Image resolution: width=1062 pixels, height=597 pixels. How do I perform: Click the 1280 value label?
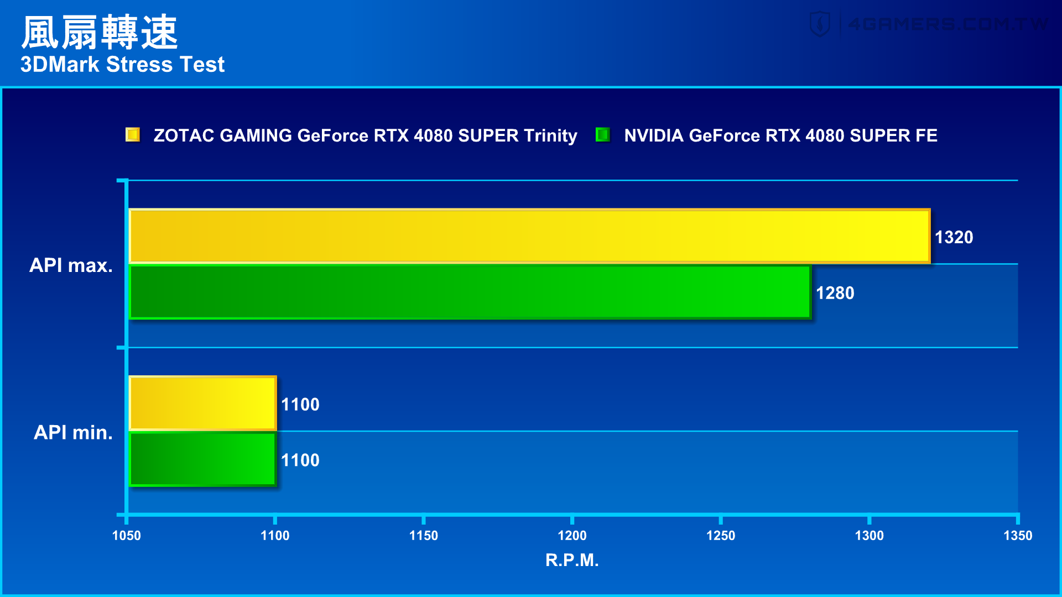(835, 293)
